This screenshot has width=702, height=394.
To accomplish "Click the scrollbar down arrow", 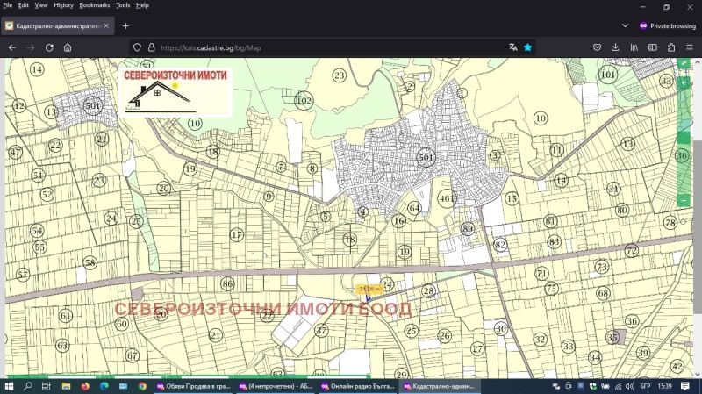I will pos(698,375).
